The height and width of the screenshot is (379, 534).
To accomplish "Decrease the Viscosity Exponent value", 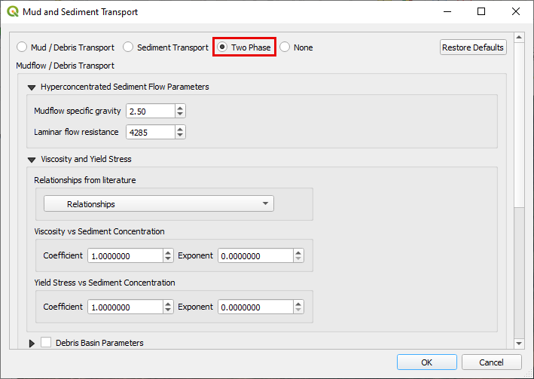I will [298, 259].
